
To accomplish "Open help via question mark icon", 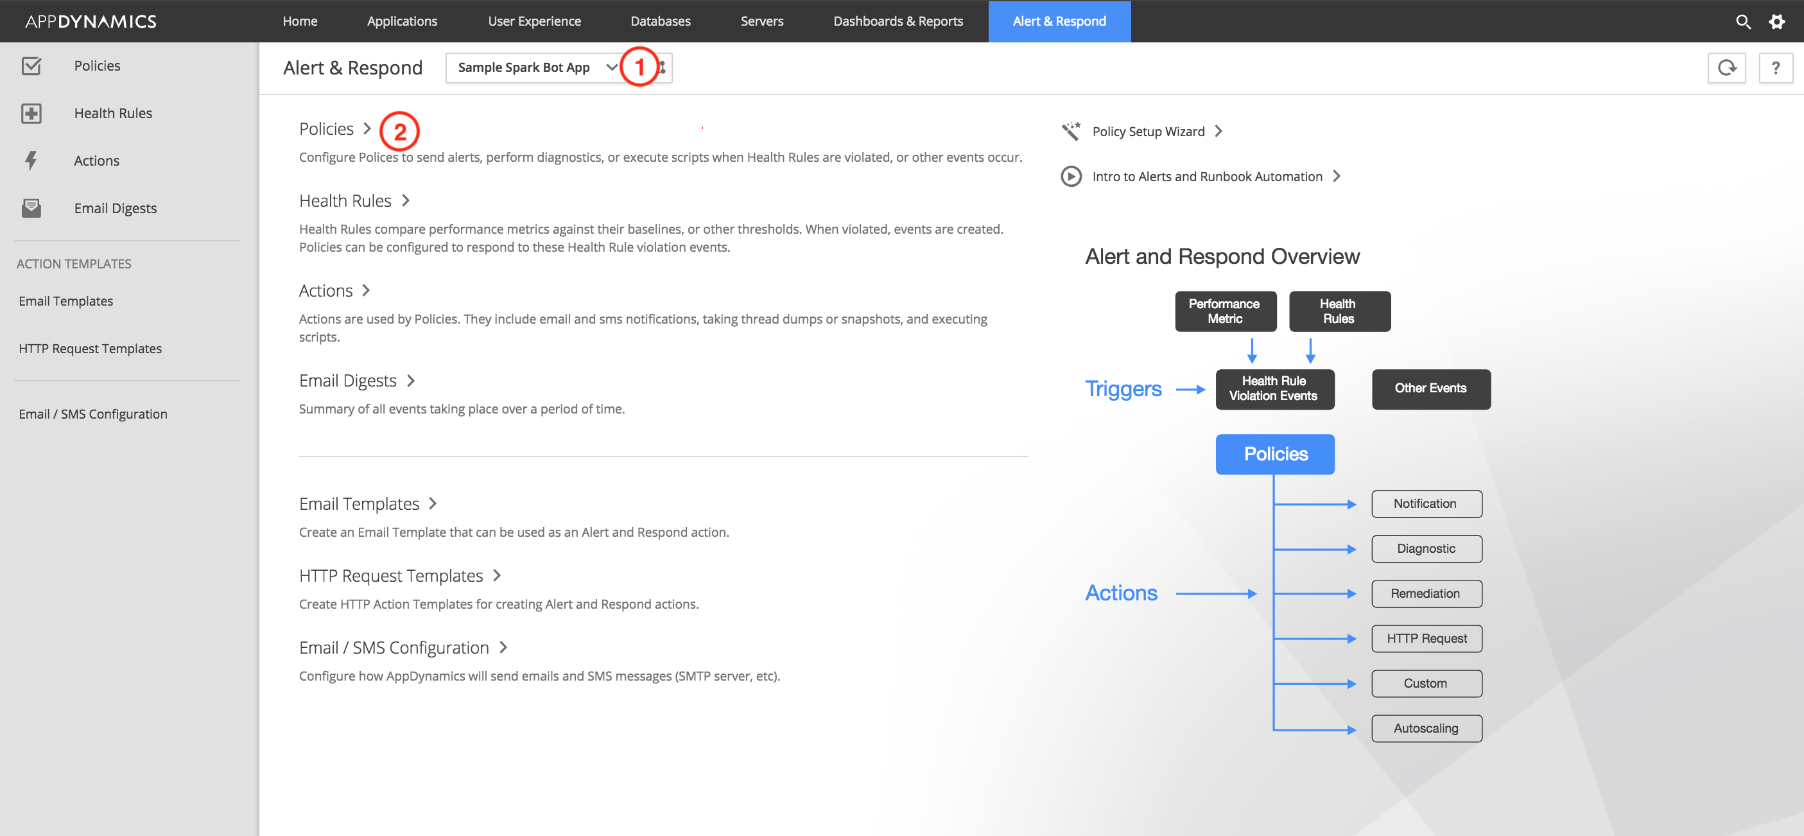I will coord(1774,68).
